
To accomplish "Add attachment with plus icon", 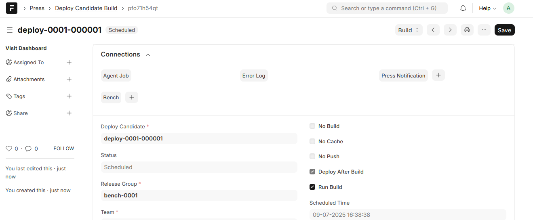I will [x=69, y=79].
